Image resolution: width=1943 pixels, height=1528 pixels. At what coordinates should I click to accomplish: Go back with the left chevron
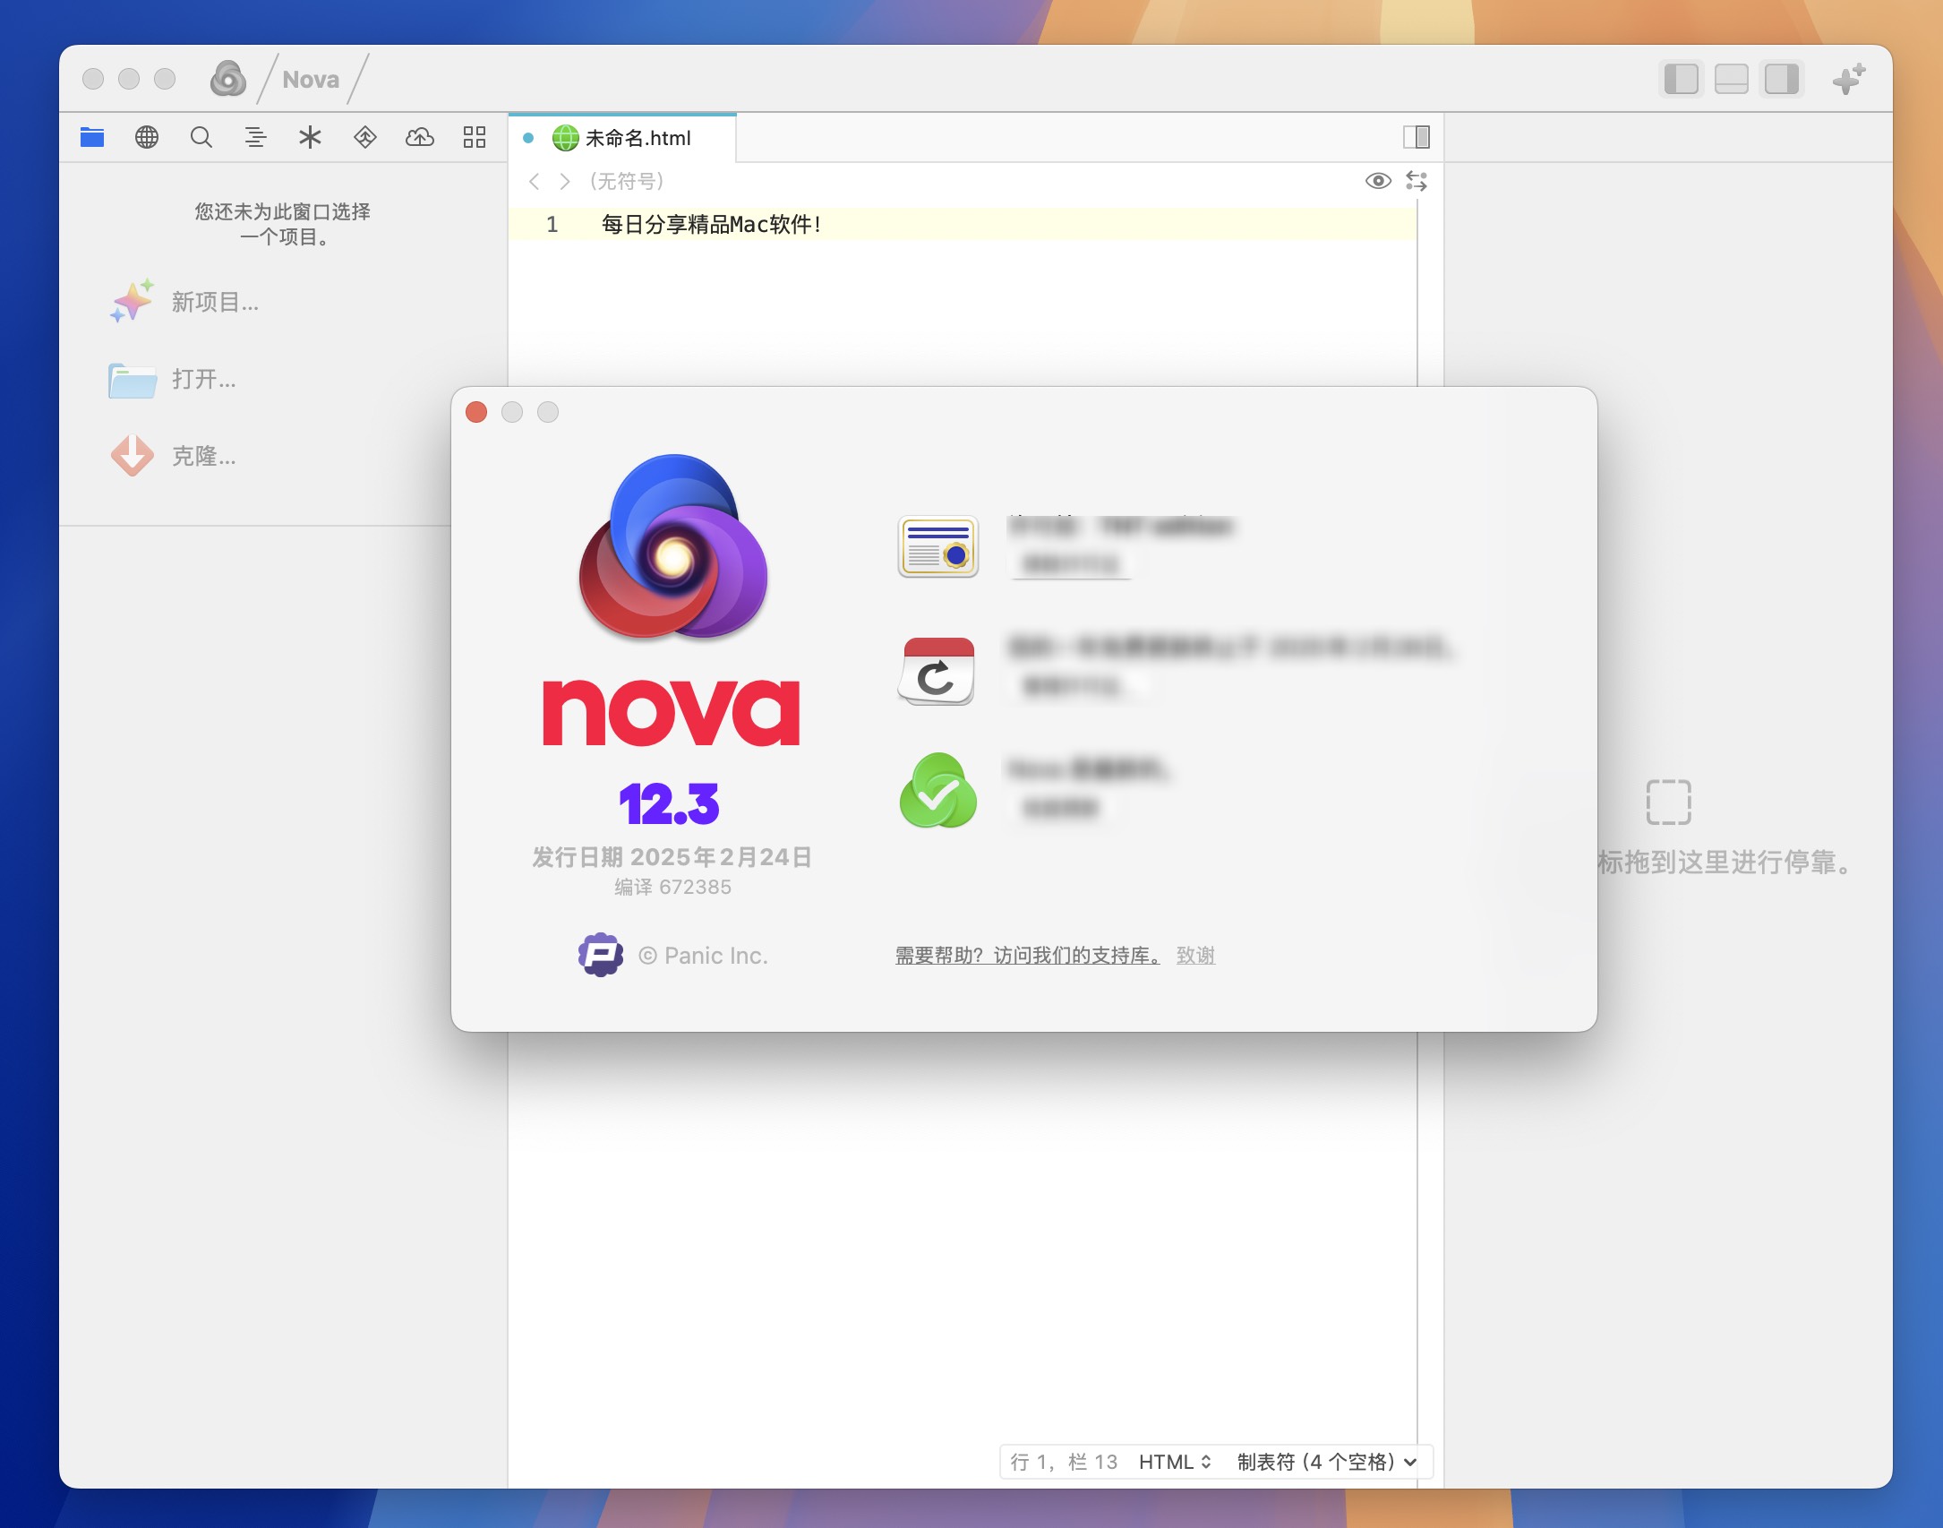coord(535,181)
